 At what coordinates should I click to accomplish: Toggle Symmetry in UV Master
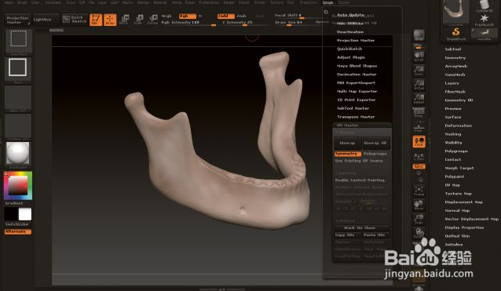[348, 154]
